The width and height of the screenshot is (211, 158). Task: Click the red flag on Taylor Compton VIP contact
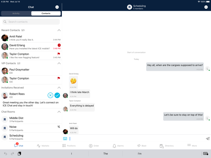click(x=58, y=78)
